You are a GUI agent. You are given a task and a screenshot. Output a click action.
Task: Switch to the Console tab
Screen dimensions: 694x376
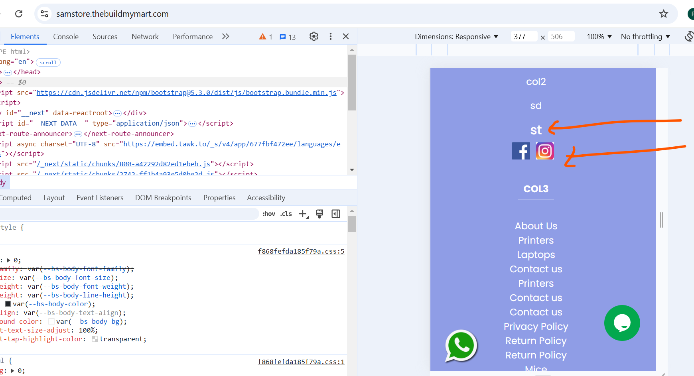click(66, 37)
